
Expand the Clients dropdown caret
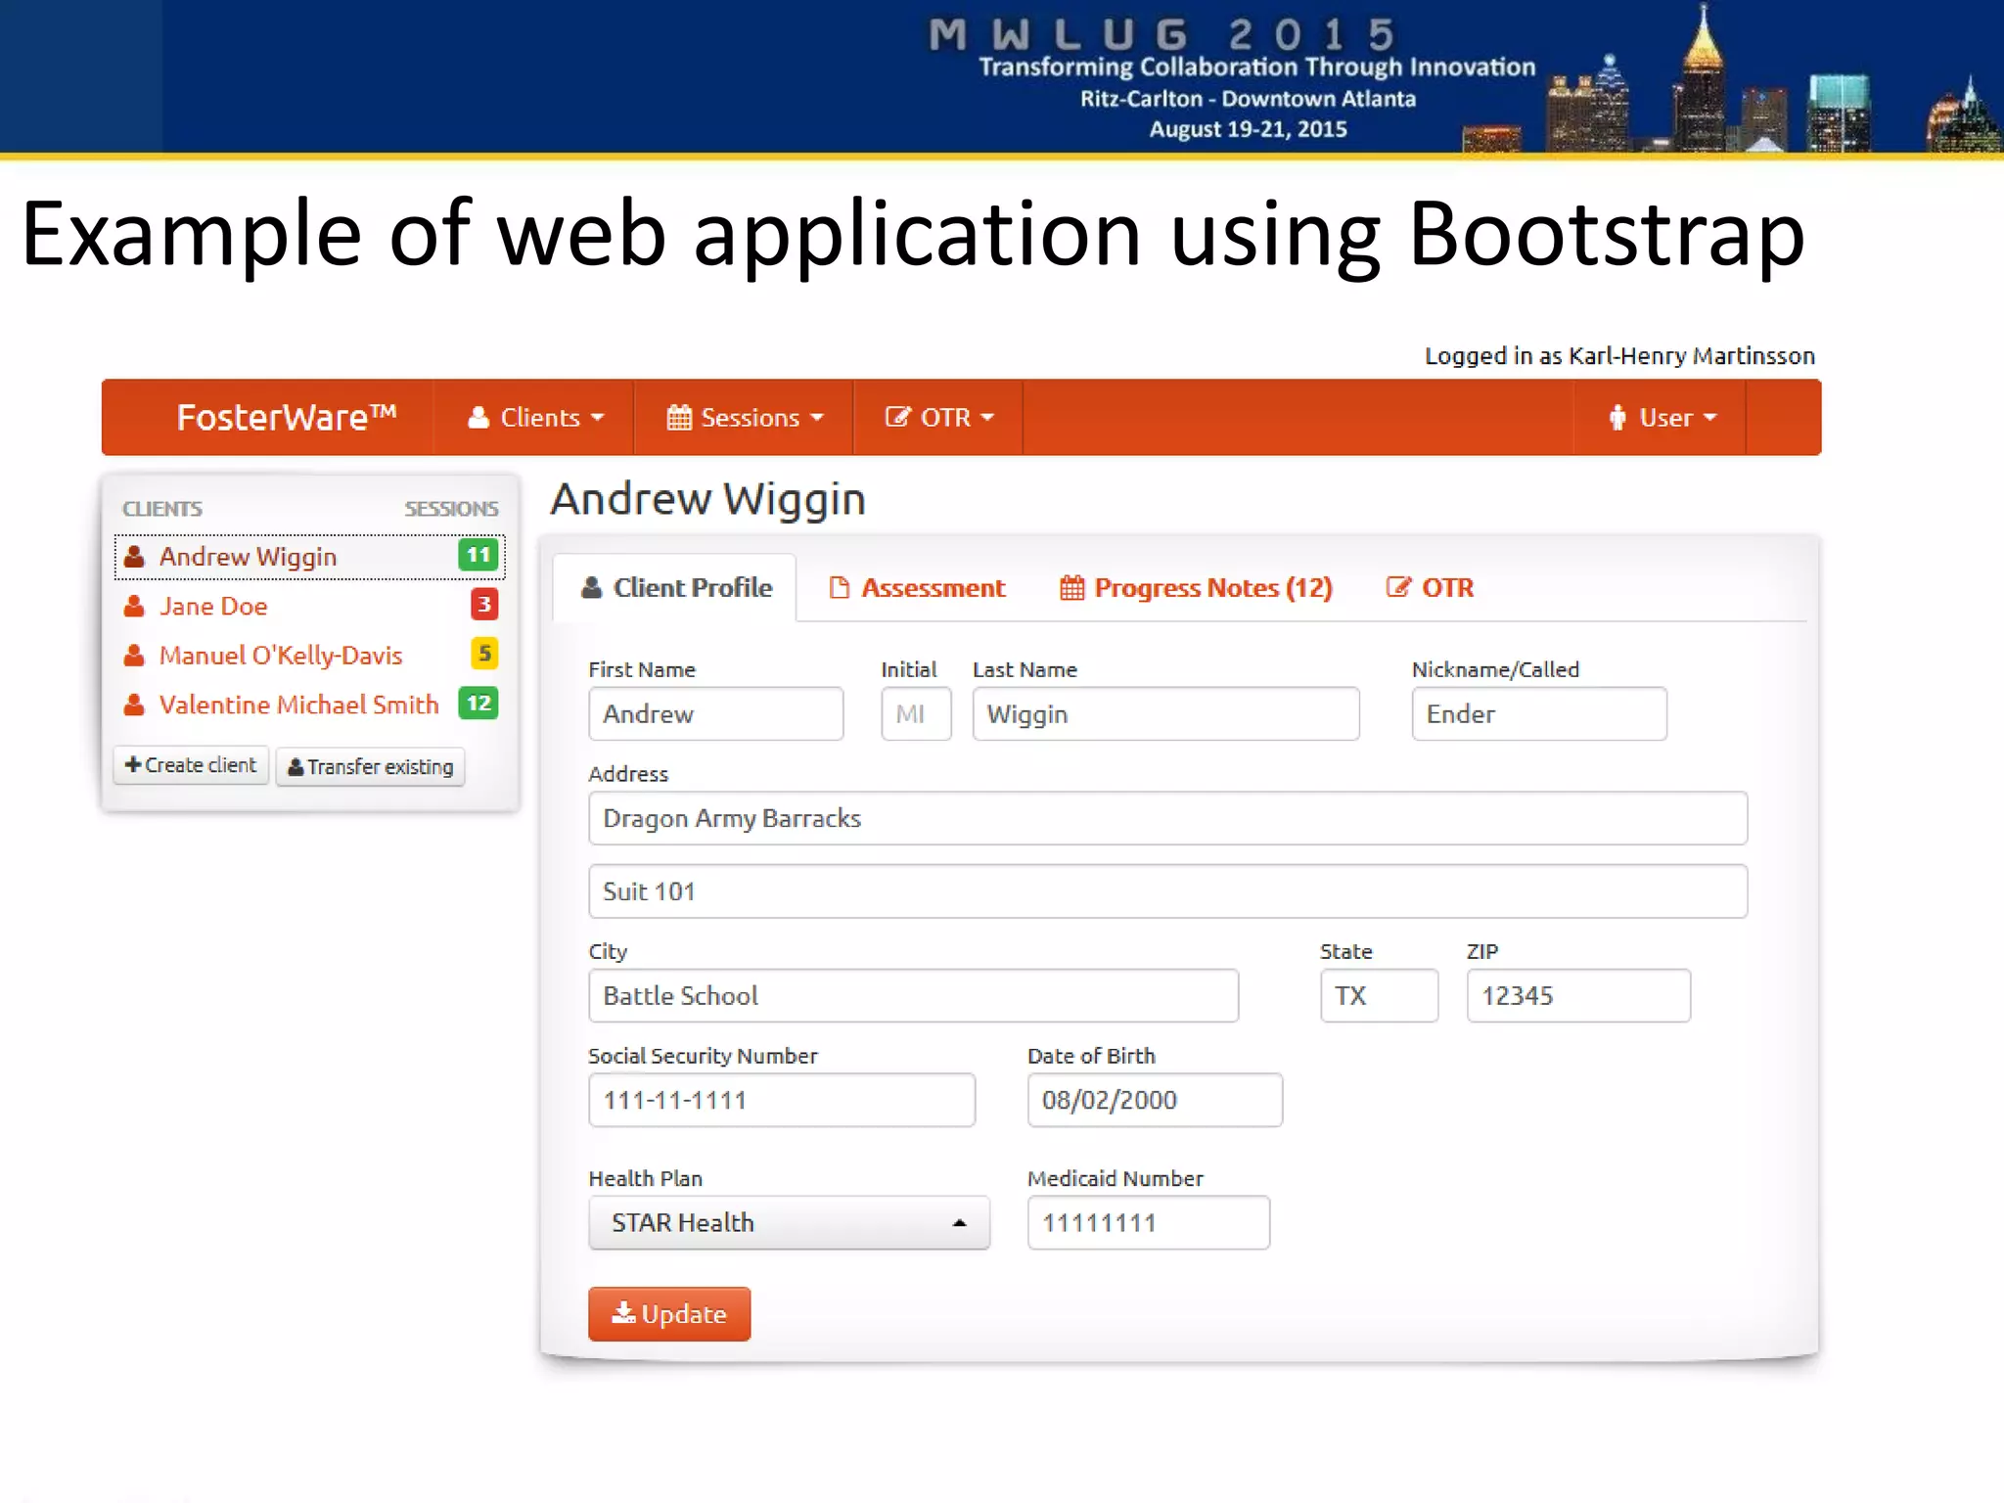coord(598,418)
